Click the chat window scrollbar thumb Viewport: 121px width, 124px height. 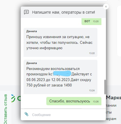point(105,87)
